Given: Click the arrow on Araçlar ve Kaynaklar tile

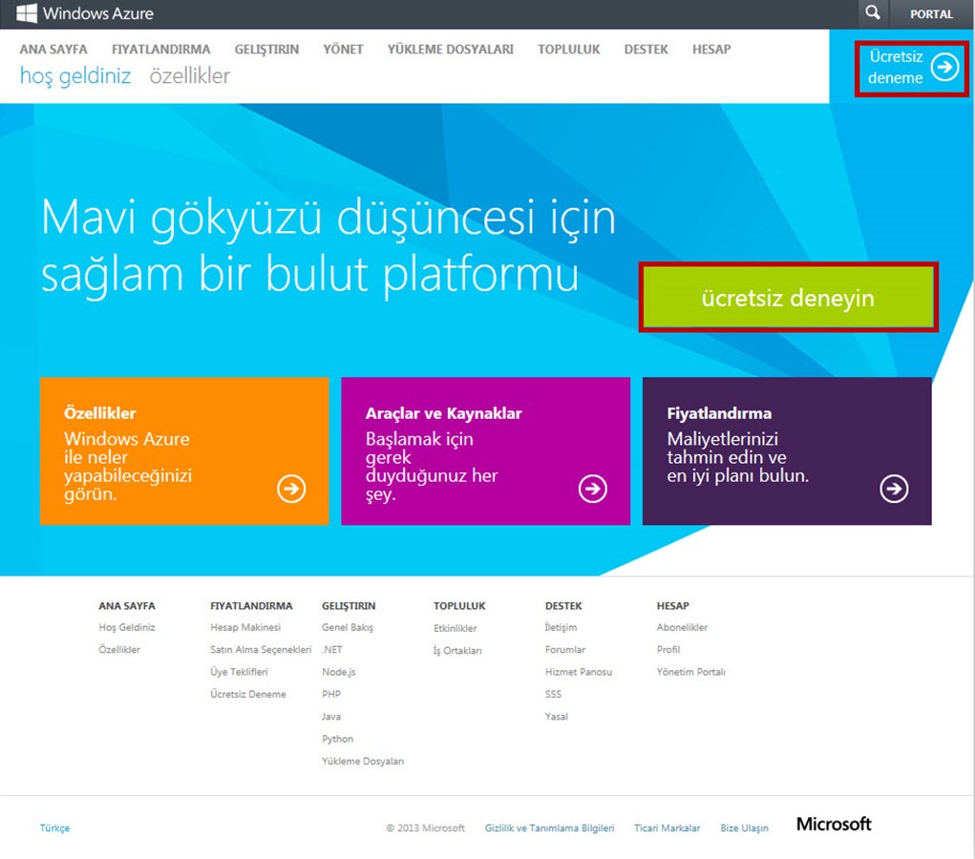Looking at the screenshot, I should pyautogui.click(x=593, y=489).
